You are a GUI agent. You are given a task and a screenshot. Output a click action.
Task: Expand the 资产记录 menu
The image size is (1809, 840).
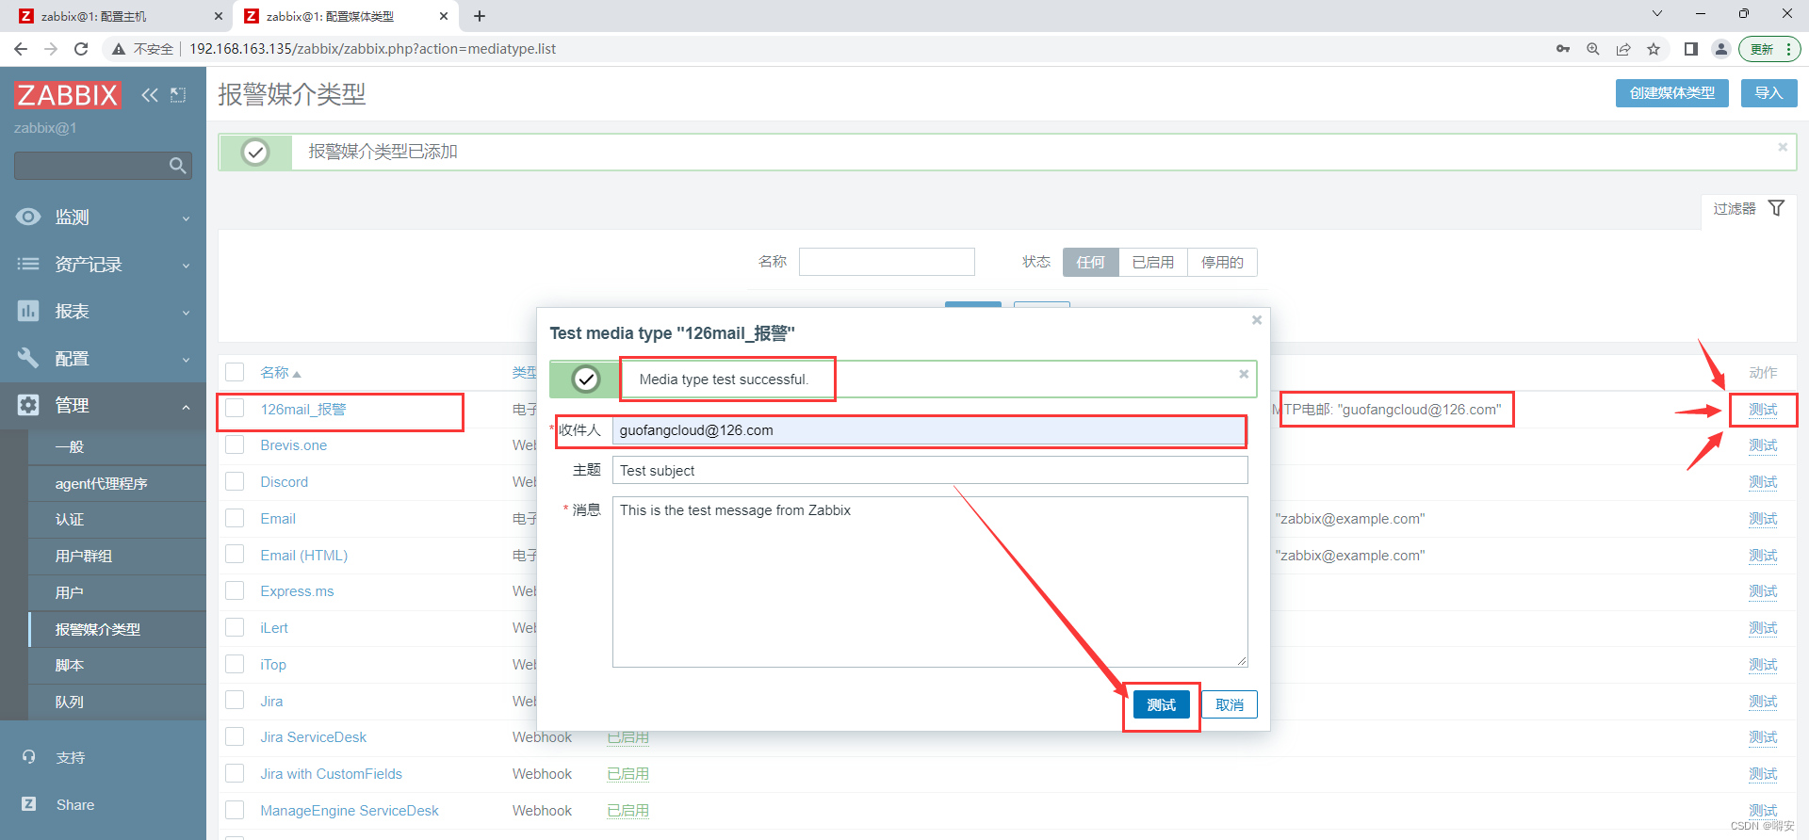click(103, 265)
